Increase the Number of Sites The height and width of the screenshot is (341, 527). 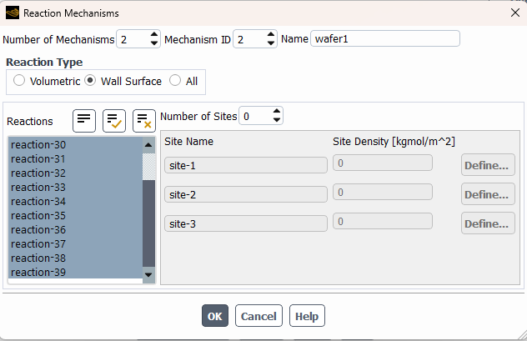pyautogui.click(x=277, y=111)
